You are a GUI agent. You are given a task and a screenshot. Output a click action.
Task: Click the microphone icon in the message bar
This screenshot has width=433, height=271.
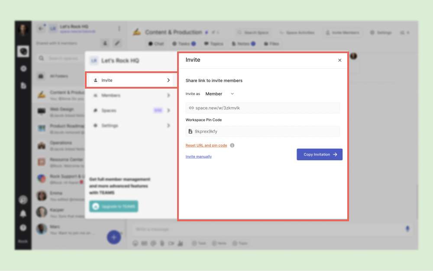[x=407, y=229]
